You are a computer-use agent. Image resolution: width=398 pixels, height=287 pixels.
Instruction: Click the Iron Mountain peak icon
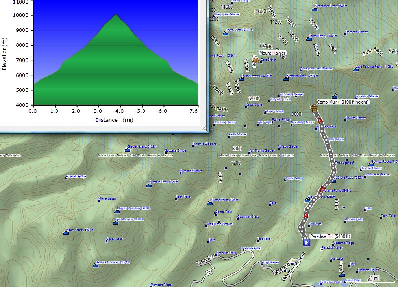pyautogui.click(x=115, y=223)
